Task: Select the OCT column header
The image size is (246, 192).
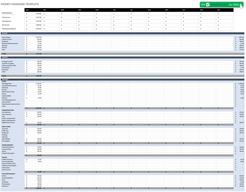Action: click(x=184, y=10)
